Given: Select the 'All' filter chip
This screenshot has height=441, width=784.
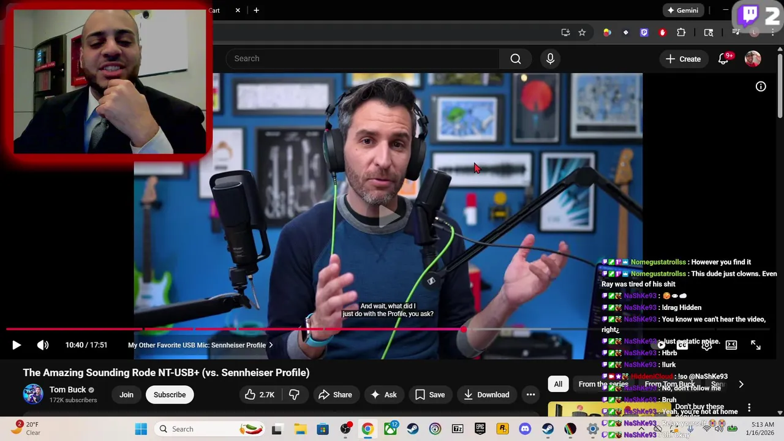Looking at the screenshot, I should [x=558, y=384].
